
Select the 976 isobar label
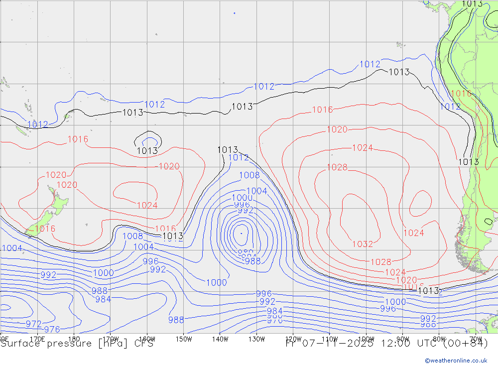[x=52, y=330]
